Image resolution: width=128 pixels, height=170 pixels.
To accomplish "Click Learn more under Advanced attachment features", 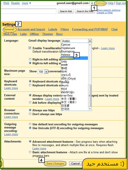I will (39, 149).
